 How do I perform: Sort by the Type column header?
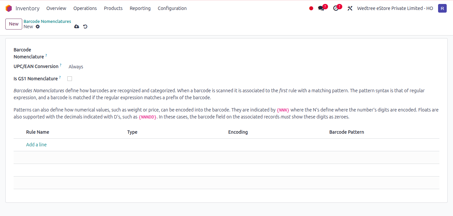[132, 132]
